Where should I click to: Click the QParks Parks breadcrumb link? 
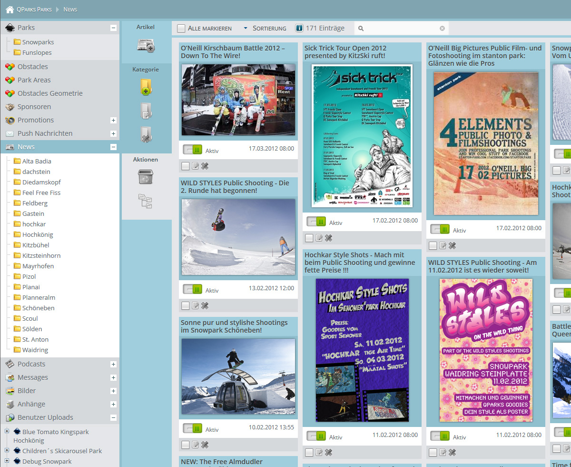coord(34,10)
